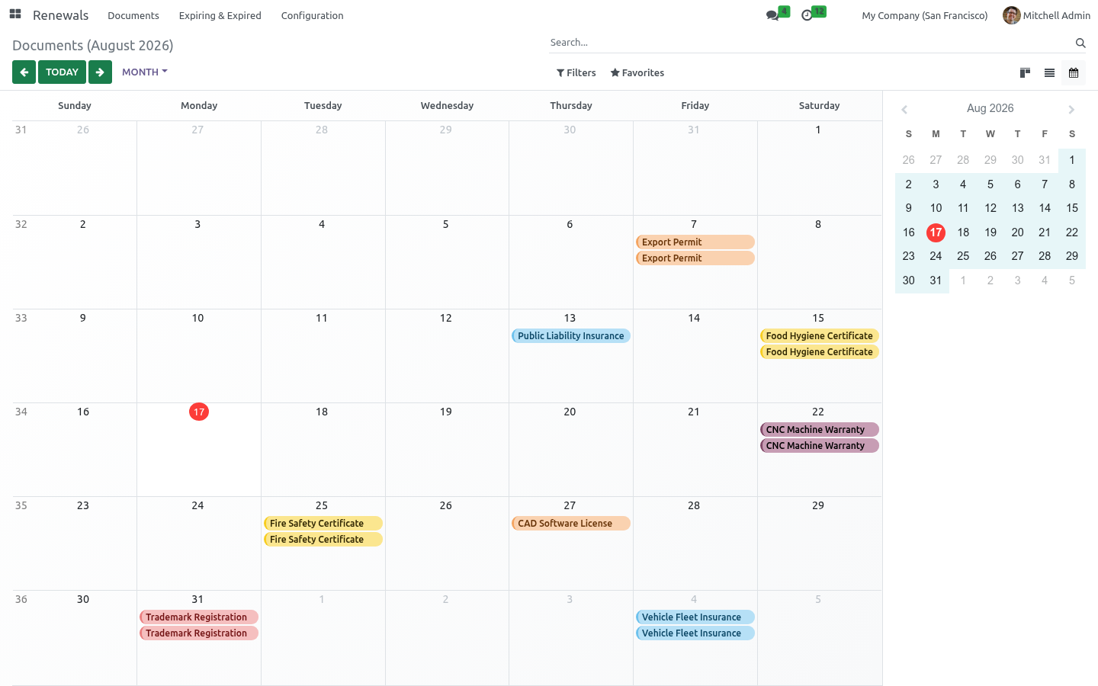Open first Vehicle Fleet Insurance event
This screenshot has width=1098, height=686.
click(695, 617)
